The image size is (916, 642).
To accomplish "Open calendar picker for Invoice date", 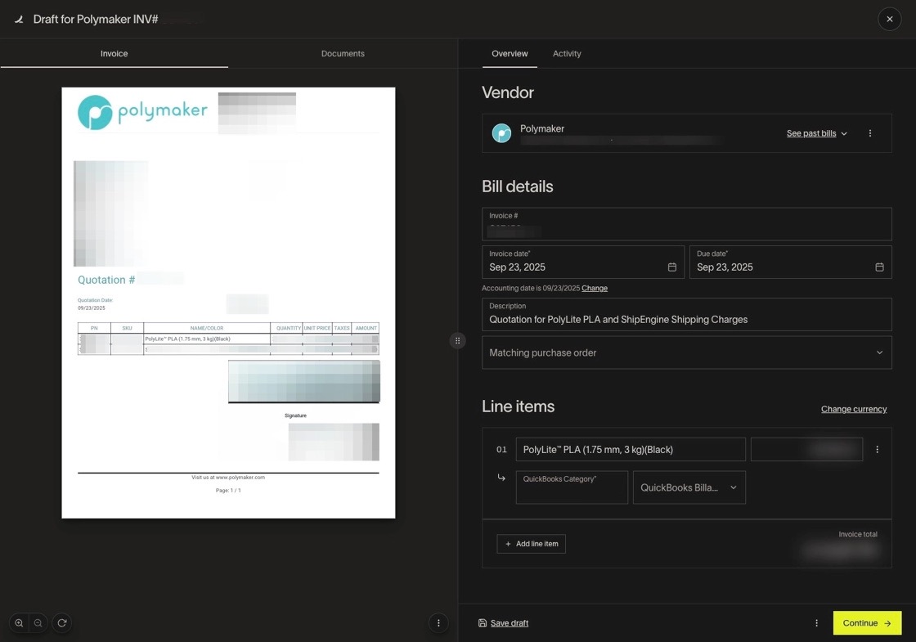I will tap(672, 267).
